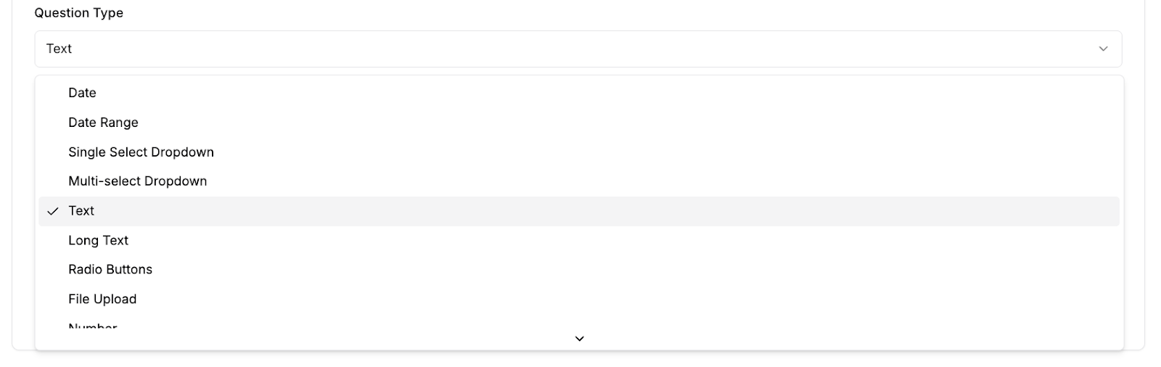
Task: Click the scroll-down arrow below the options
Action: tap(579, 339)
